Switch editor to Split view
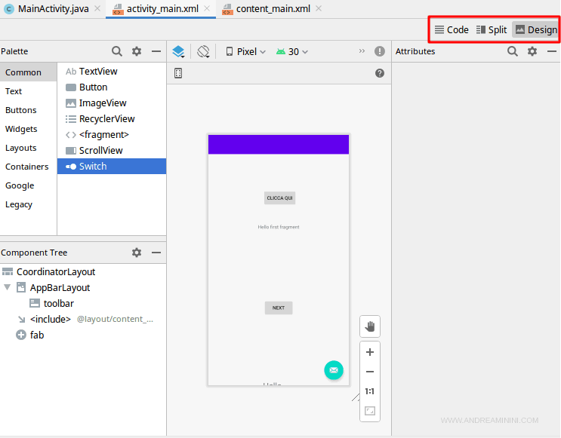This screenshot has height=438, width=561. [492, 30]
